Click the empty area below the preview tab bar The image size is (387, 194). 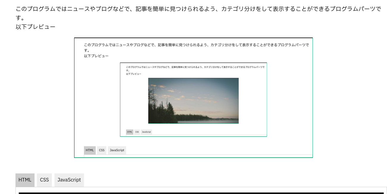tap(193, 155)
